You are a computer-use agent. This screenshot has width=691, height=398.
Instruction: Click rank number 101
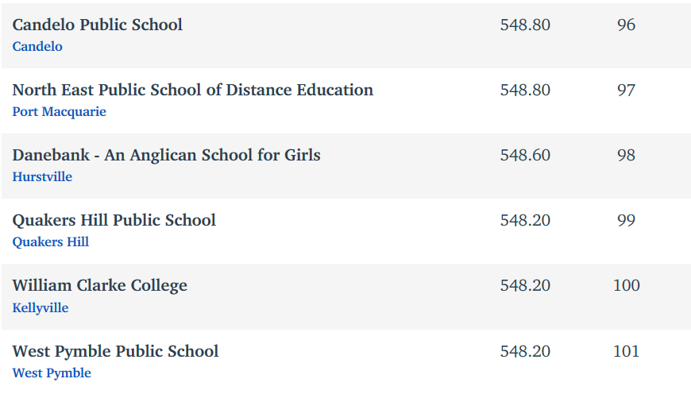click(626, 351)
